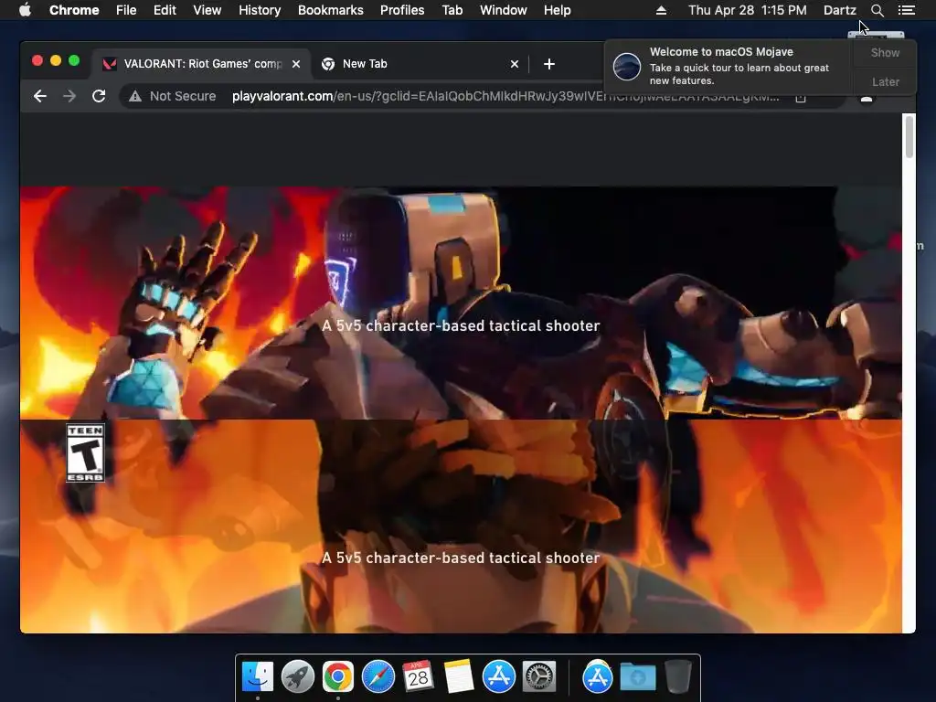Open the App Store next to Notes in the Dock
The height and width of the screenshot is (702, 936).
click(x=498, y=676)
